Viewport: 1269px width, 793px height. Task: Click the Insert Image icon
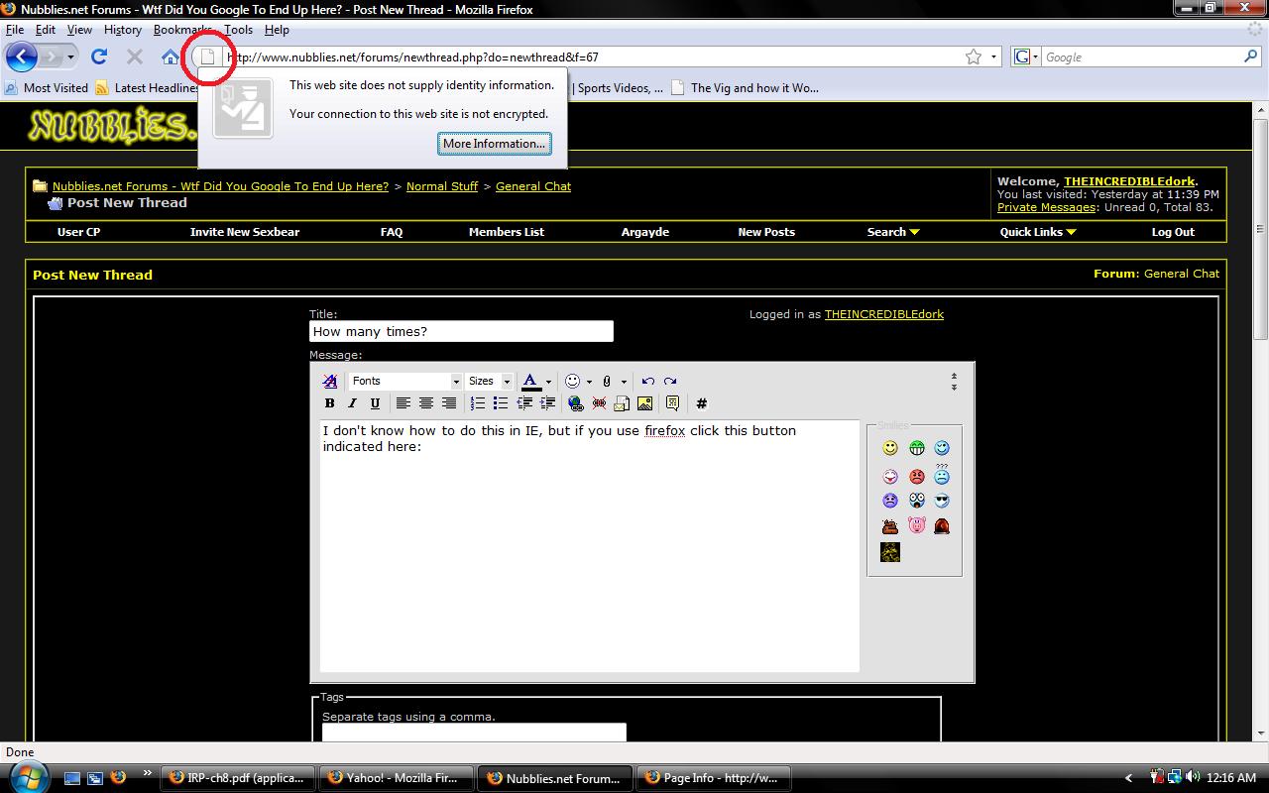coord(644,403)
